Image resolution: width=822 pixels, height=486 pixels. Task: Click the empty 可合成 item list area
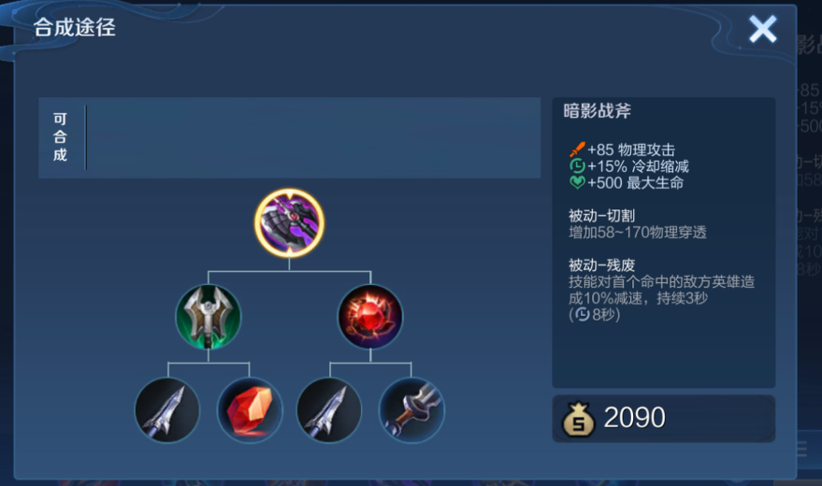click(313, 137)
